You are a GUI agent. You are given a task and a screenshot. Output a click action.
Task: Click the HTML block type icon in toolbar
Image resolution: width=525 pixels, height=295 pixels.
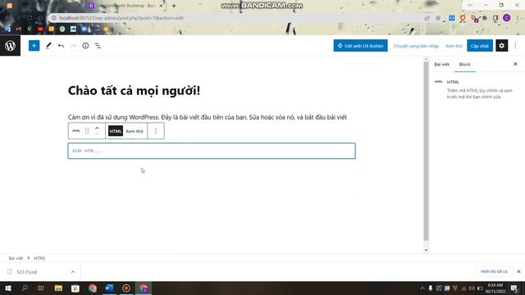click(x=76, y=131)
